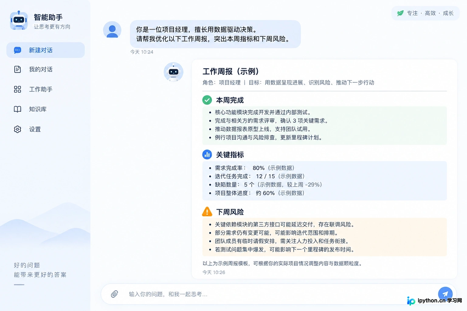The width and height of the screenshot is (467, 311).
Task: Click the line about 确认 3 项关键需求
Action: click(x=272, y=121)
